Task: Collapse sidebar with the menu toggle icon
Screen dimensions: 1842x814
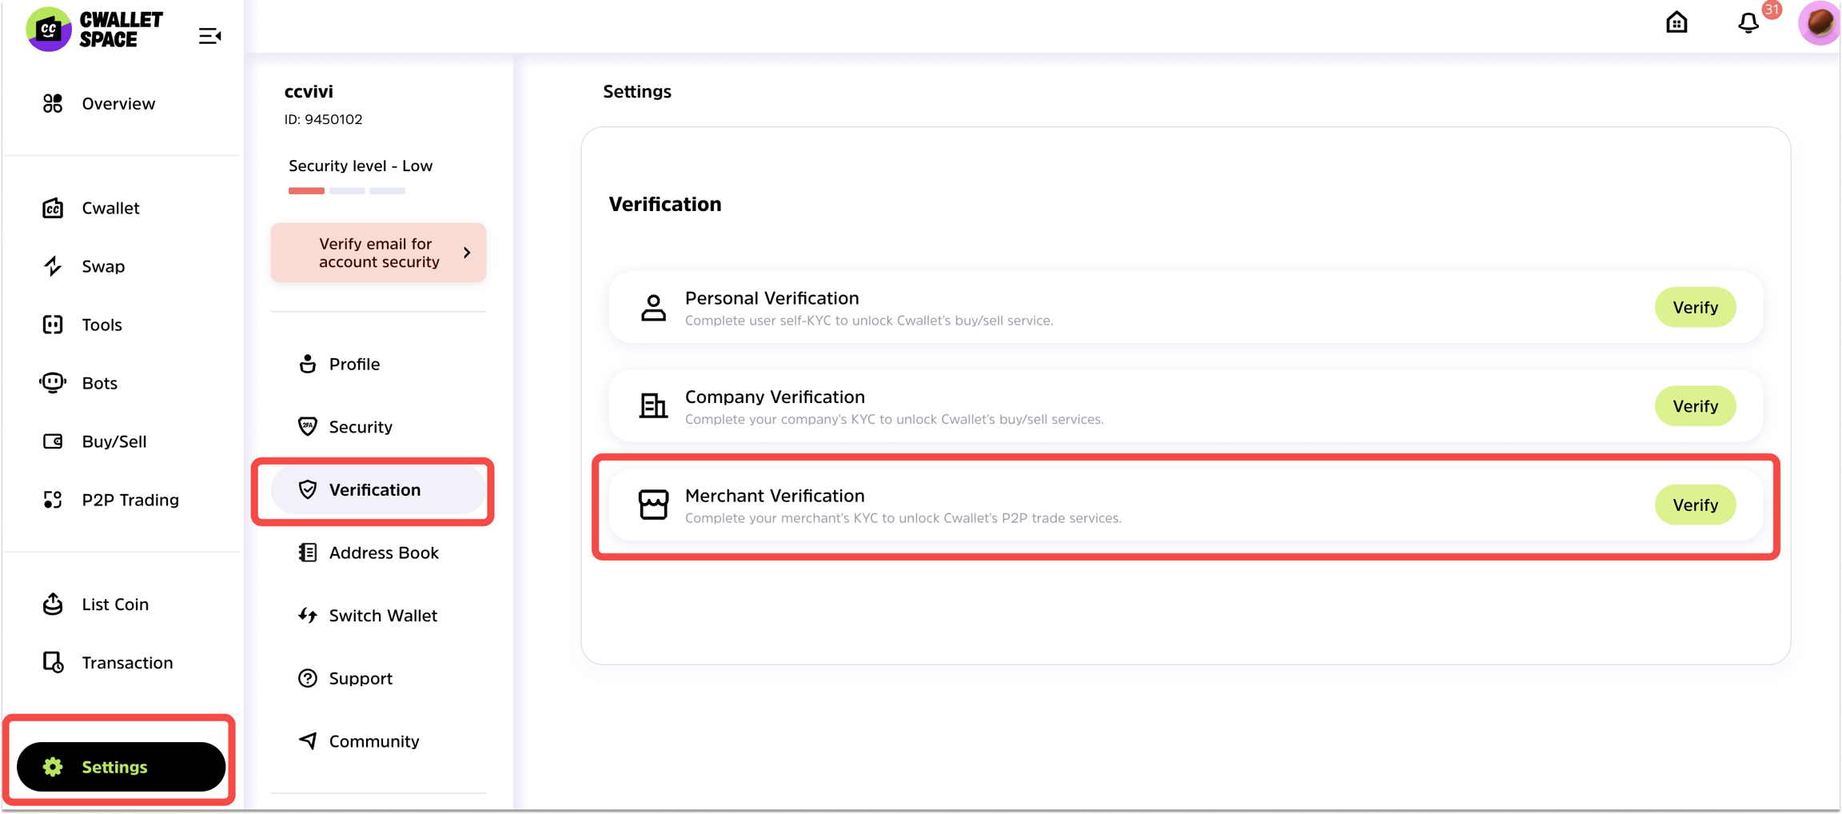Action: [x=209, y=36]
